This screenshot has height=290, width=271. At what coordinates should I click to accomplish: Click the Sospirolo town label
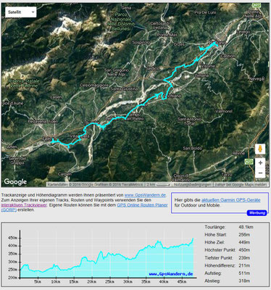141,43
